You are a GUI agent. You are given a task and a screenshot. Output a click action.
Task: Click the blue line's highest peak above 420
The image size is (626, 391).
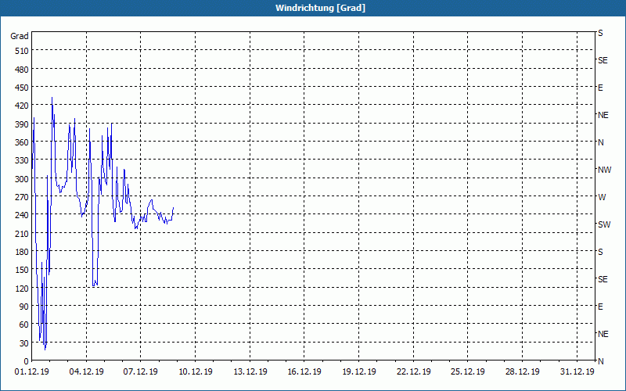(52, 98)
